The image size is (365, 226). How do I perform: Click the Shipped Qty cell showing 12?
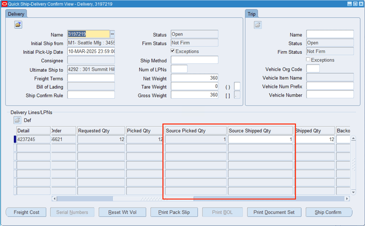pyautogui.click(x=314, y=139)
